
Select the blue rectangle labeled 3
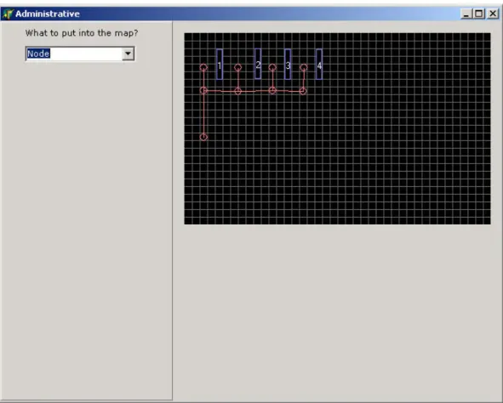(x=288, y=64)
